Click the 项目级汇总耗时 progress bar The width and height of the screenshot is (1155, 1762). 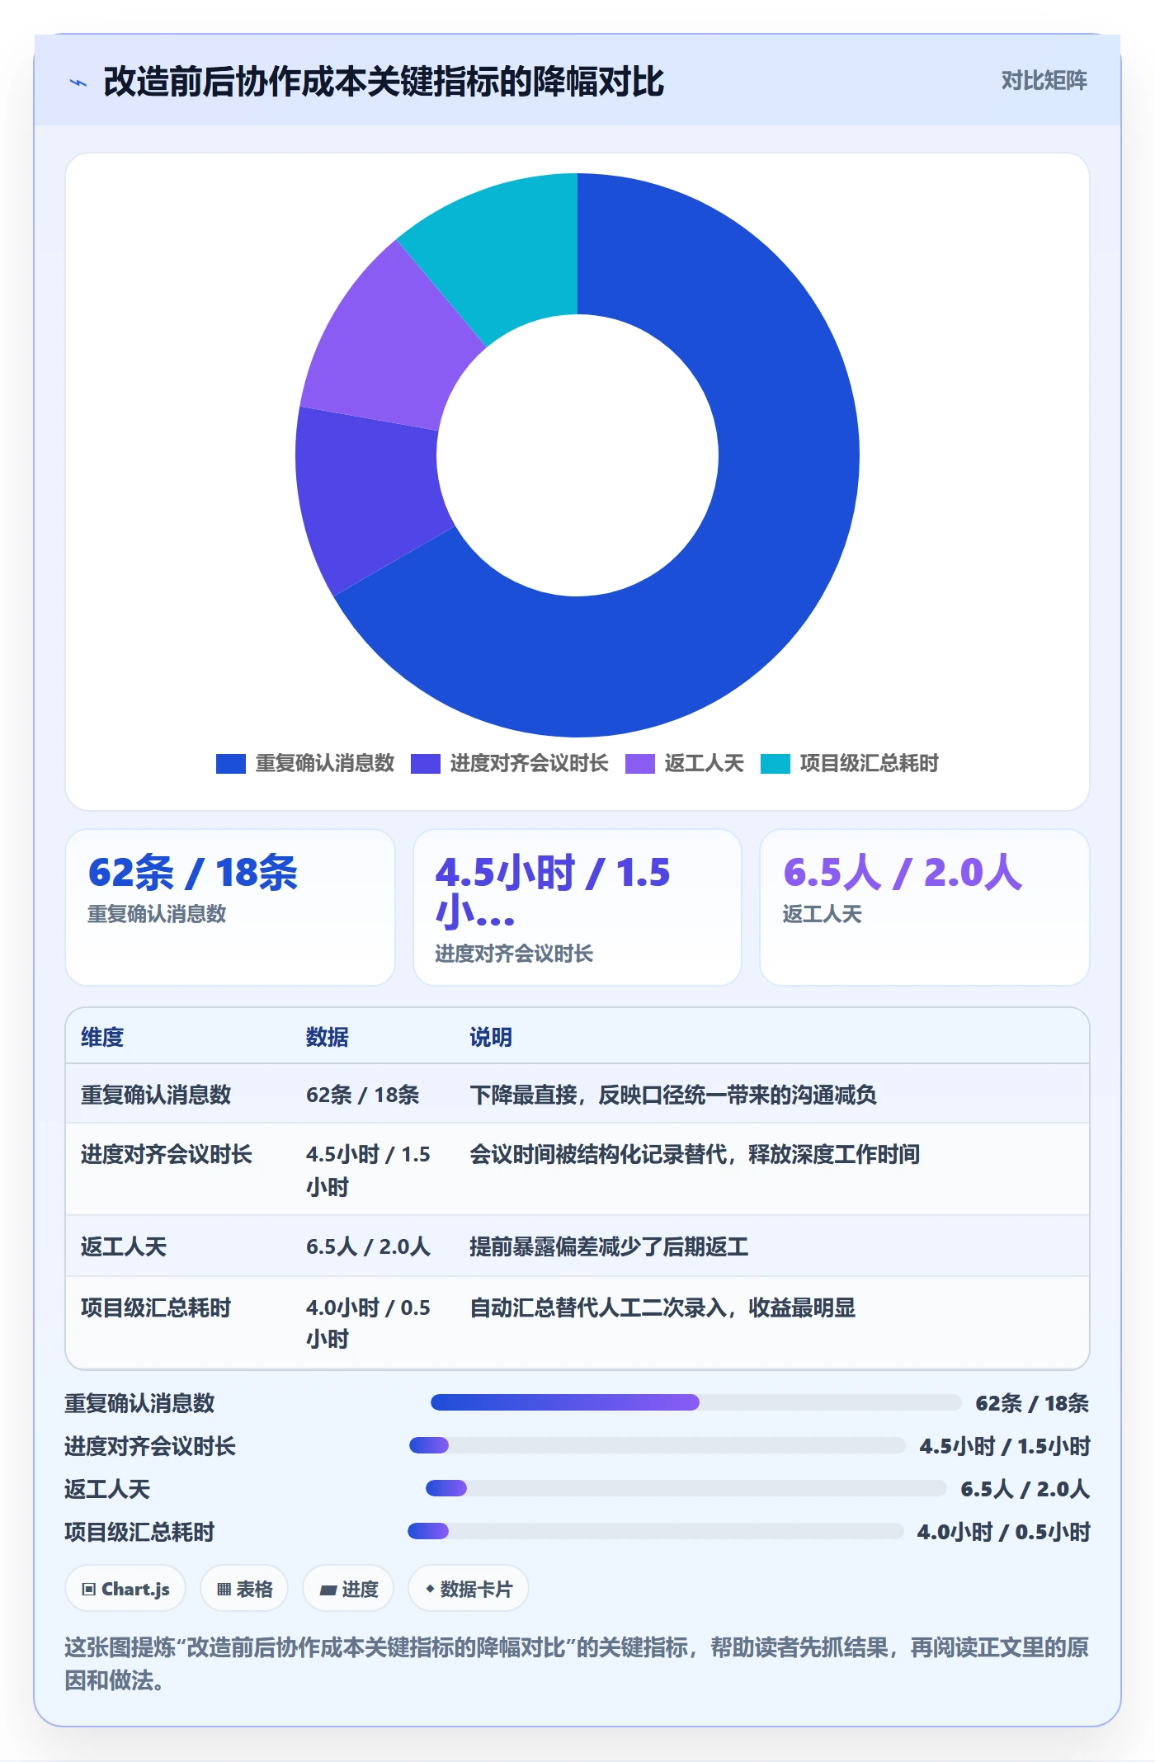coord(656,1531)
